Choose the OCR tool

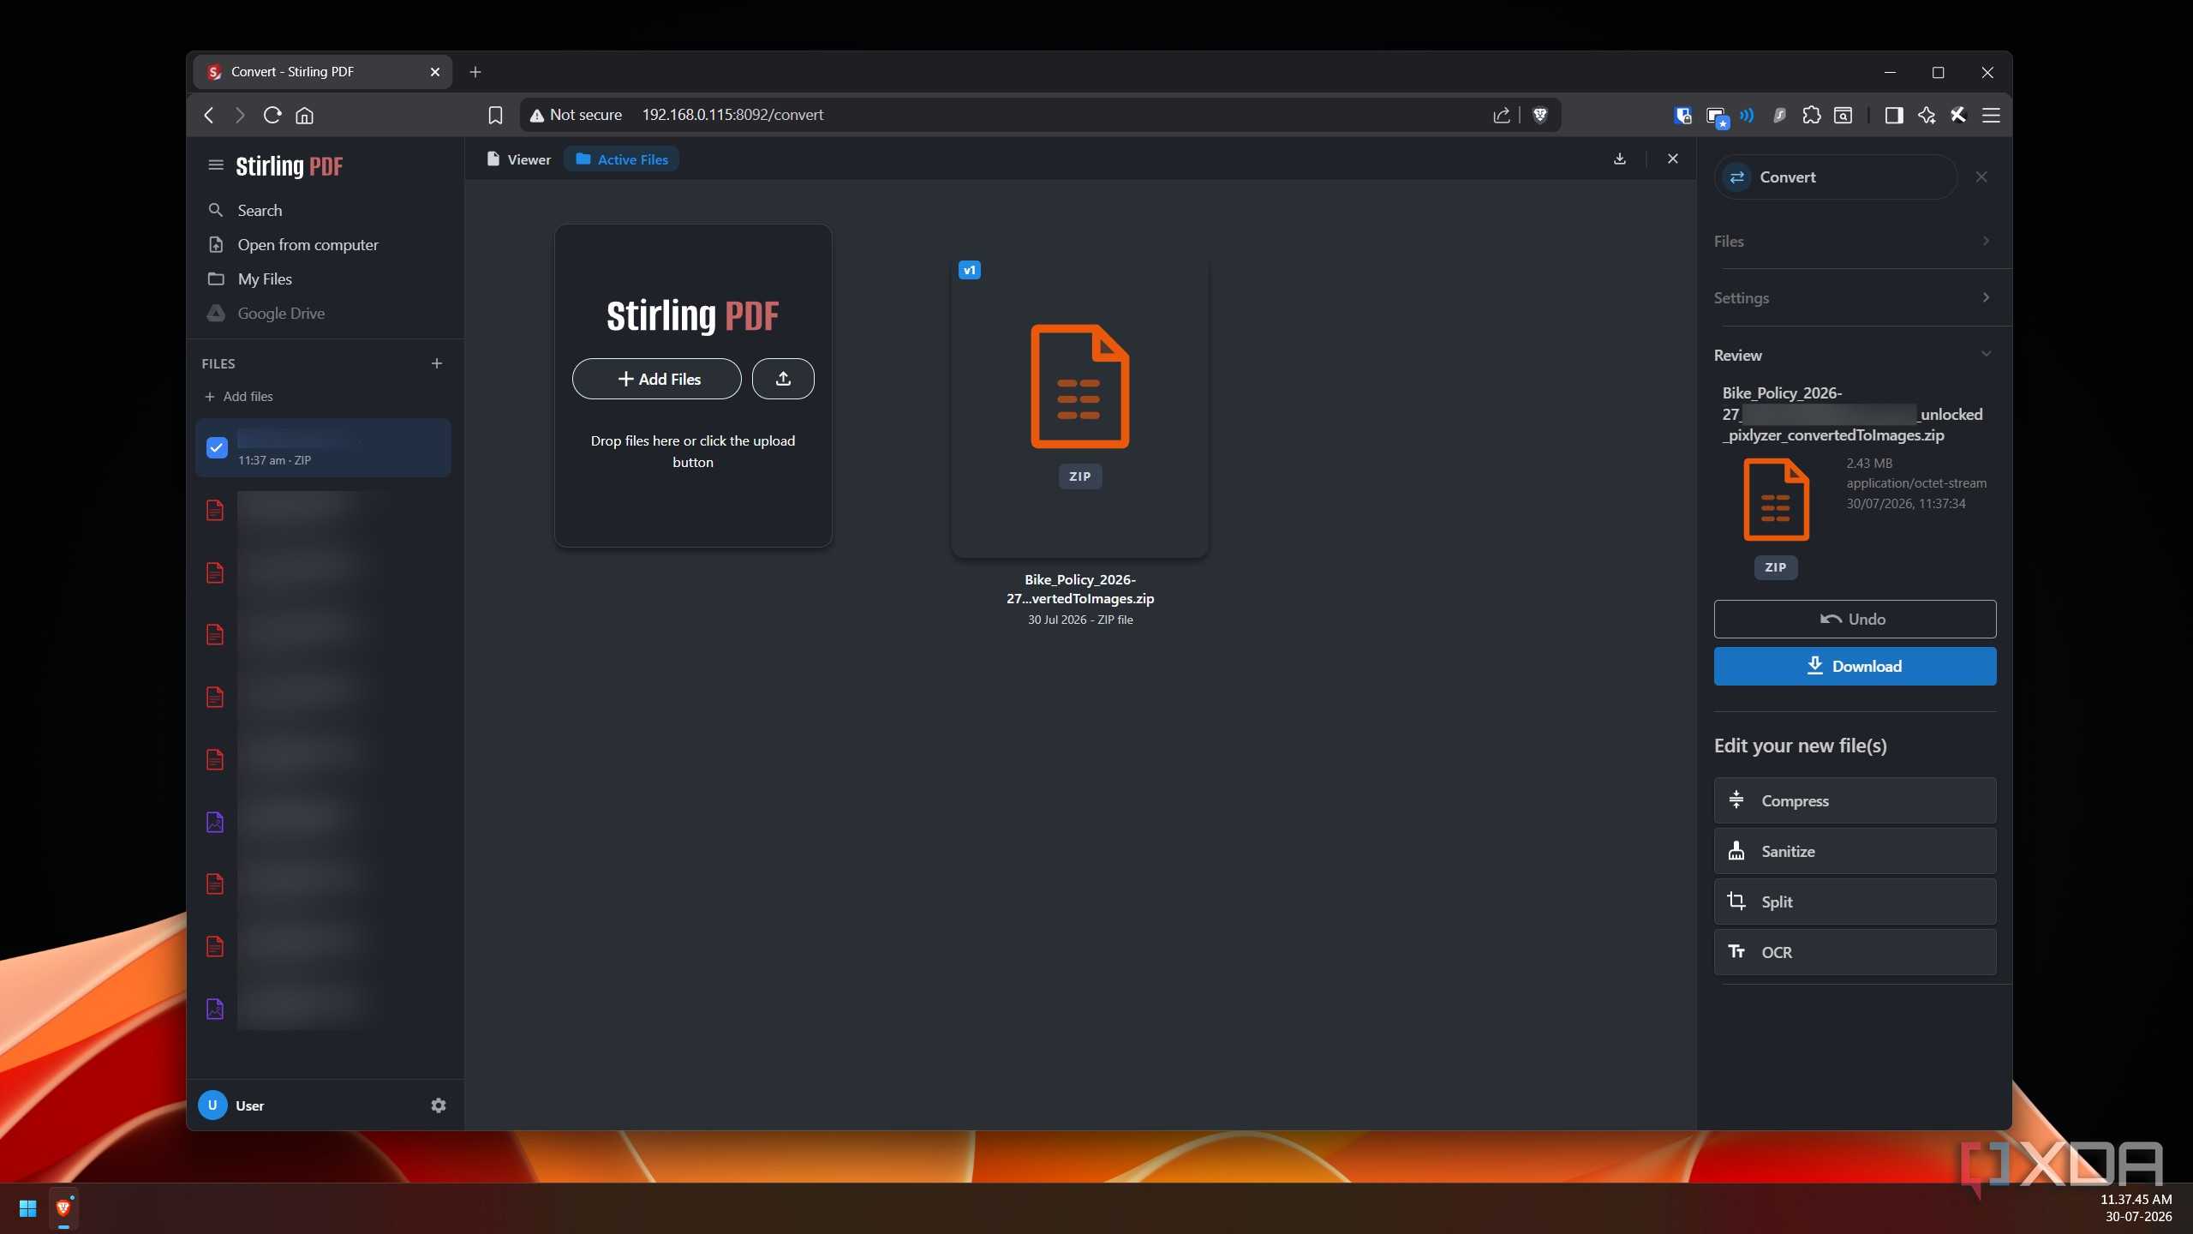pyautogui.click(x=1855, y=952)
